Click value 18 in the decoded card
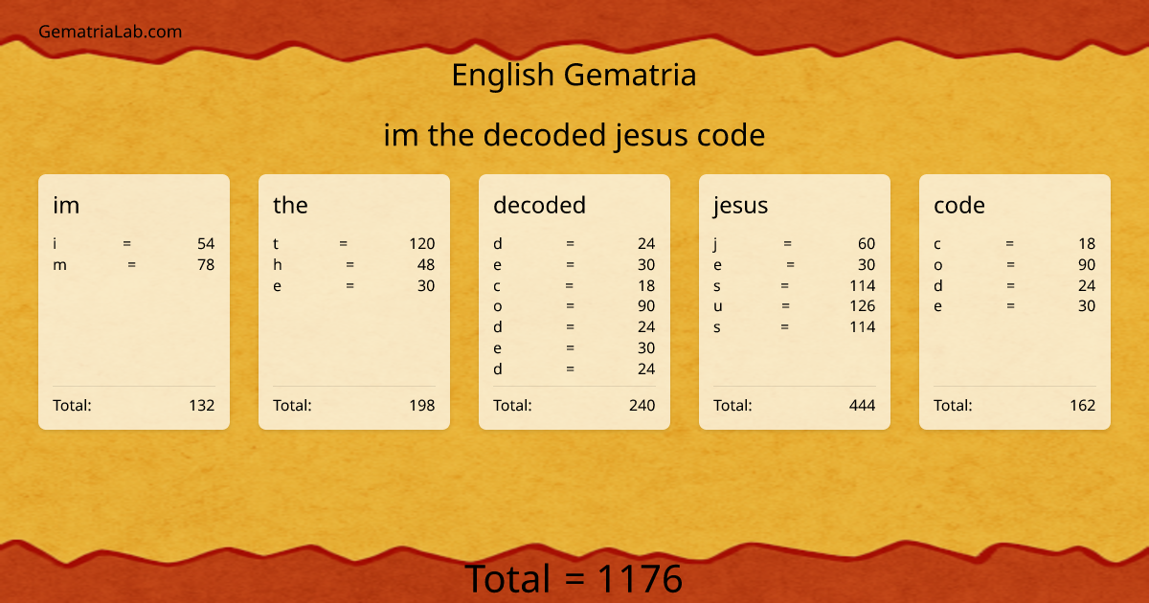Viewport: 1149px width, 603px height. click(x=646, y=285)
